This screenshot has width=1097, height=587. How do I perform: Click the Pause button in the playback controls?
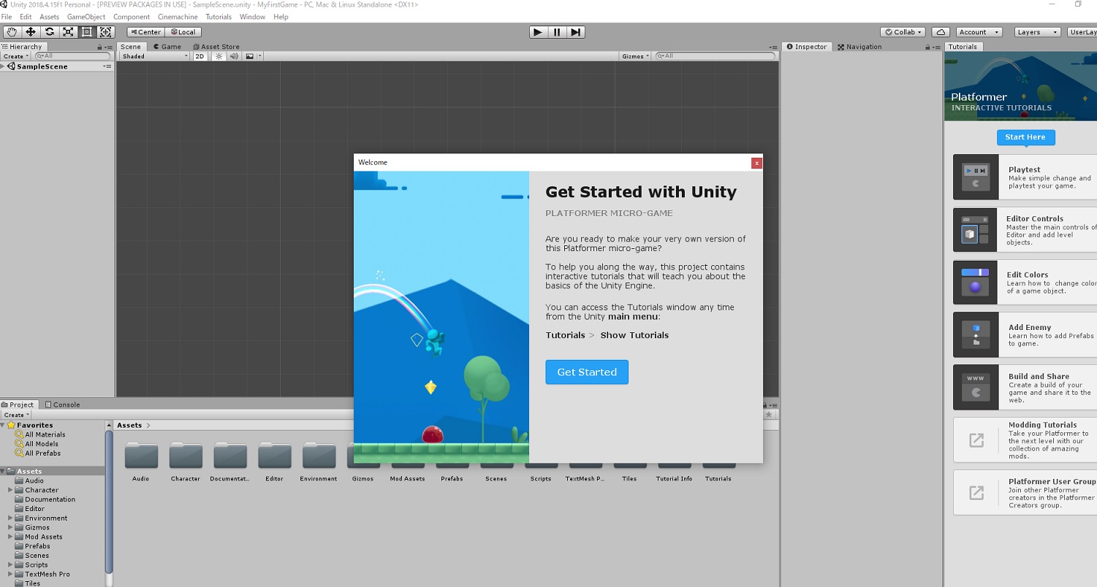556,31
